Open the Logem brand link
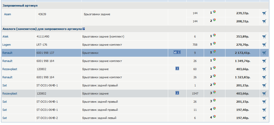The height and width of the screenshot is (125, 274). (7, 45)
